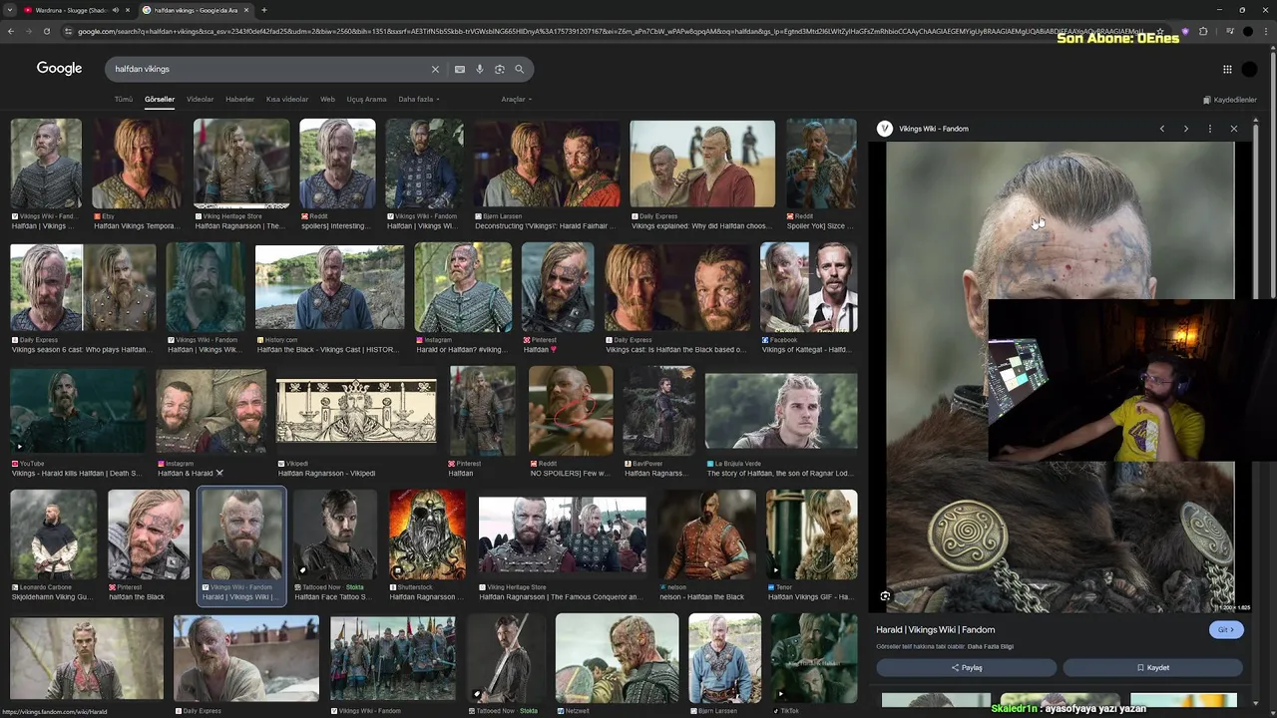
Task: Start voice search with the microphone icon
Action: (480, 69)
